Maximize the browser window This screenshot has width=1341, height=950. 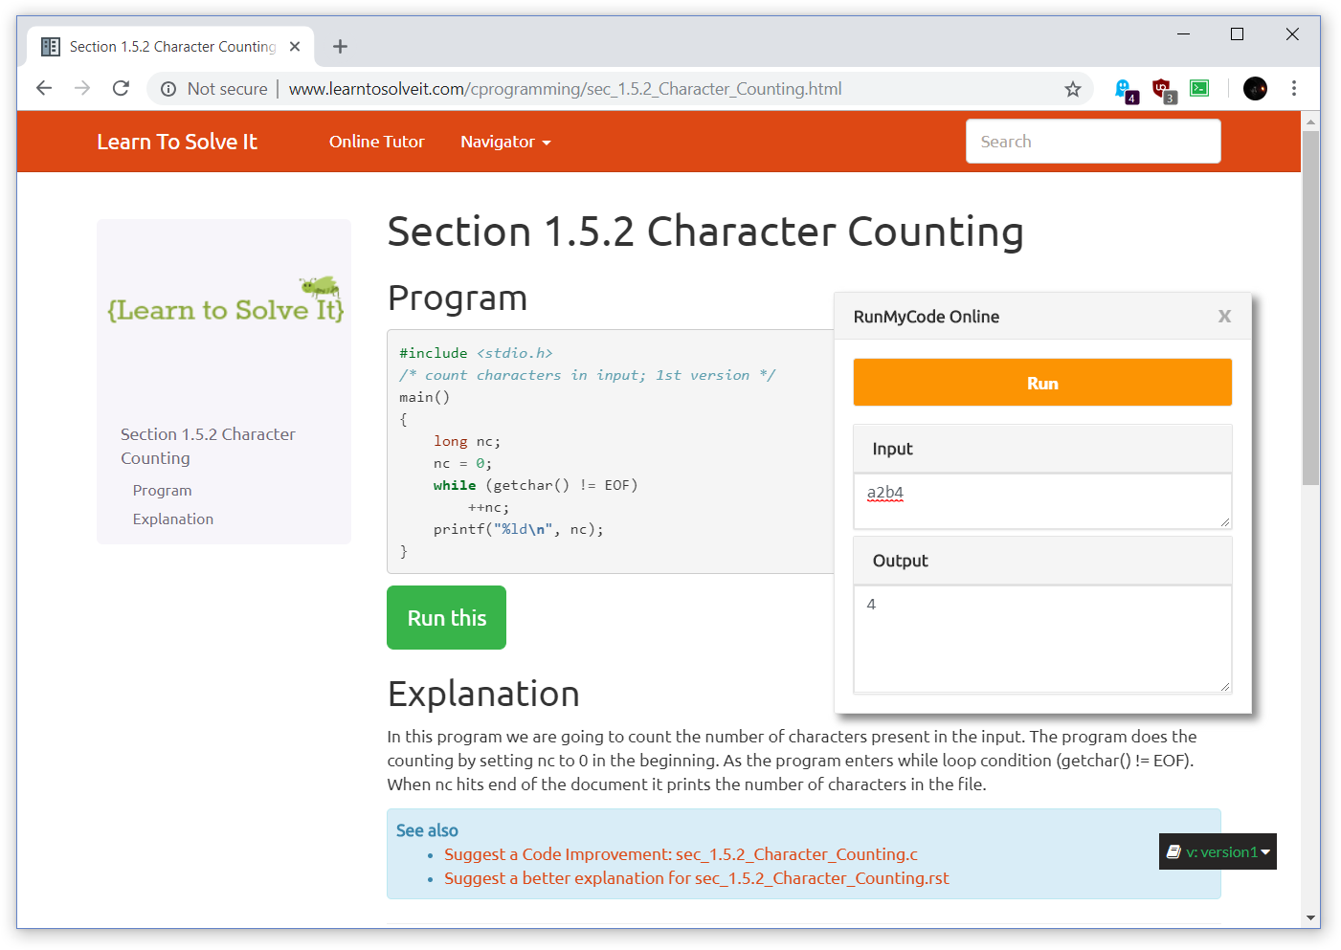pyautogui.click(x=1237, y=33)
